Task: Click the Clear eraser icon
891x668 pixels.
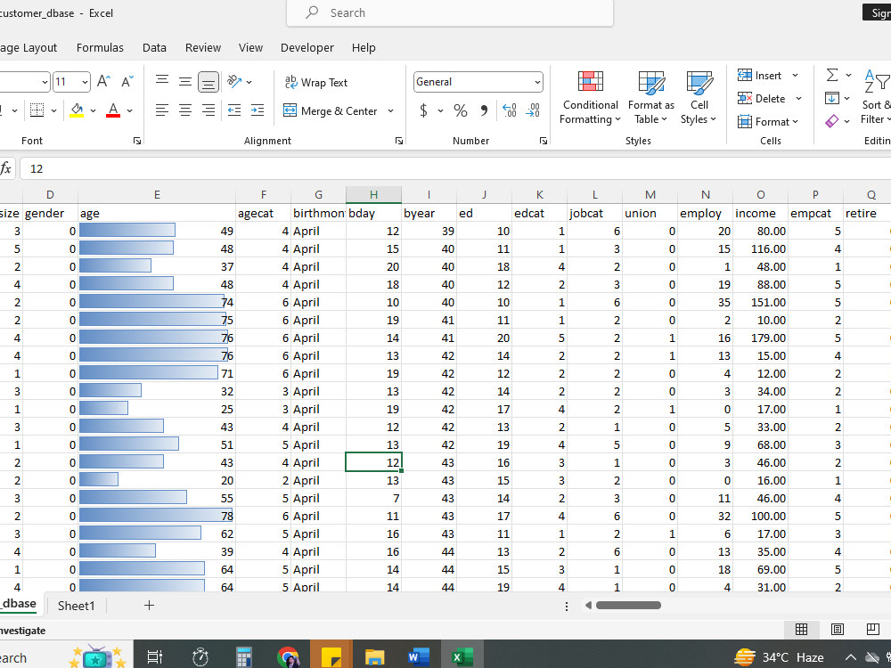Action: [x=832, y=121]
